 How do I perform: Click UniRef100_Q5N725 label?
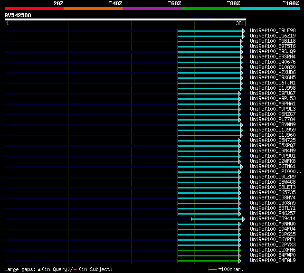pos(273,141)
